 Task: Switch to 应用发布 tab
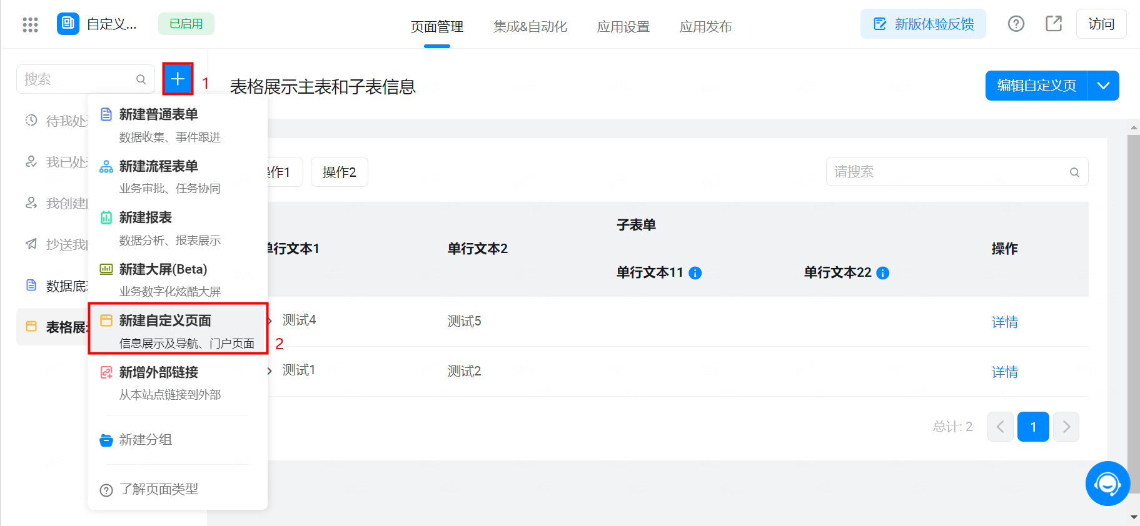tap(706, 27)
